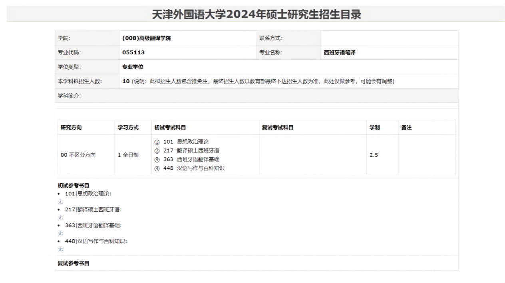
Task: Click subject ③ 363 西班牙语翻译基础 in table
Action: (189, 159)
